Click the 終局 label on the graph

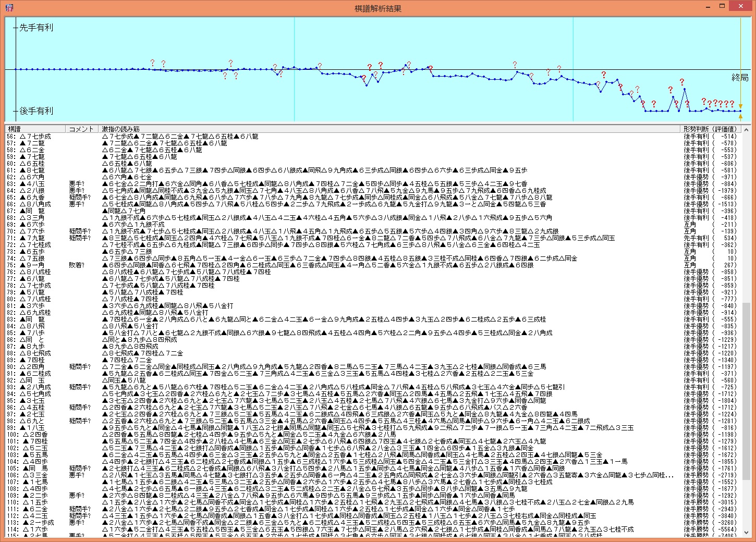tap(739, 78)
